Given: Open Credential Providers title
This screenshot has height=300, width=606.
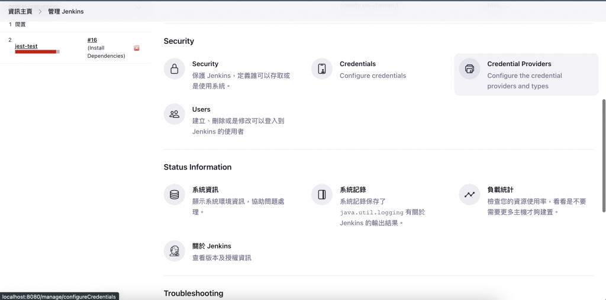Looking at the screenshot, I should pos(519,64).
